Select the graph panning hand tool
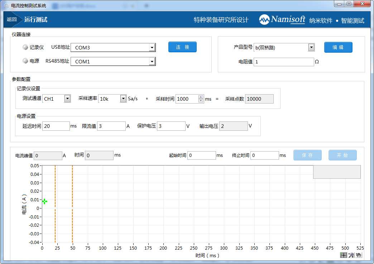Viewport: 374px width, 264px height. [x=359, y=255]
